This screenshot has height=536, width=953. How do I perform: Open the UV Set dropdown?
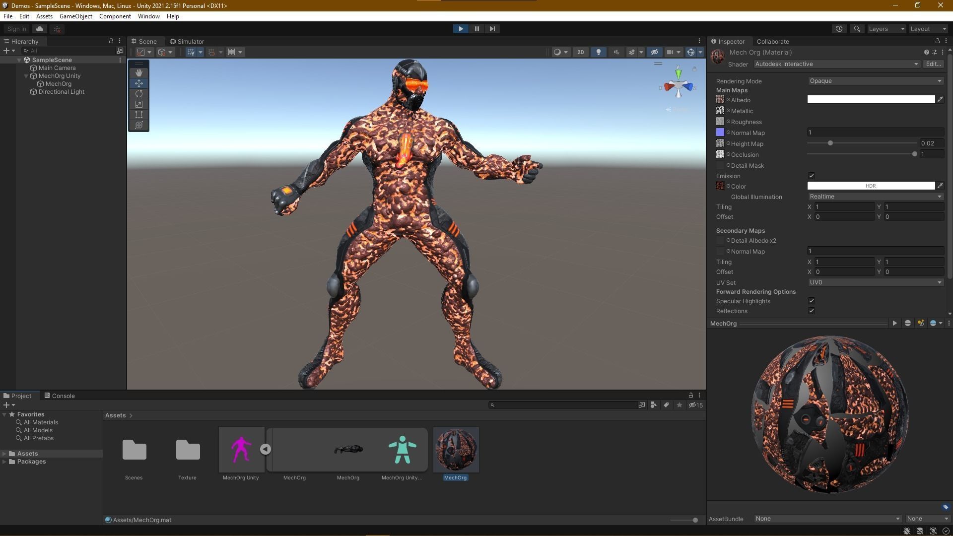coord(876,282)
